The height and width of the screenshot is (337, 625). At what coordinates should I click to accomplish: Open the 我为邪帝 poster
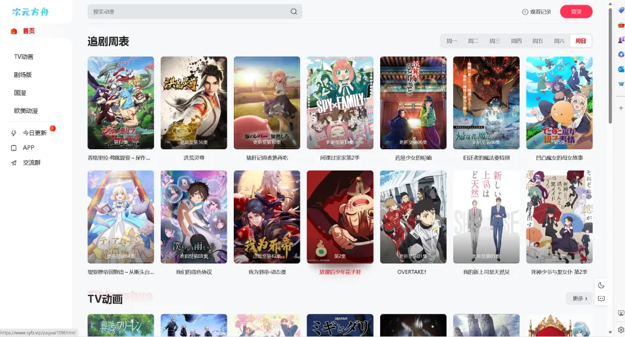(267, 217)
